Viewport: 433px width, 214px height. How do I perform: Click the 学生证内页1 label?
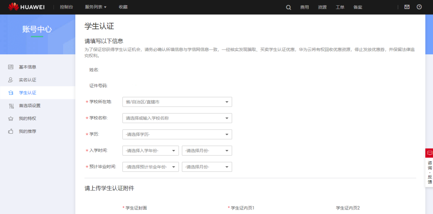pyautogui.click(x=243, y=208)
